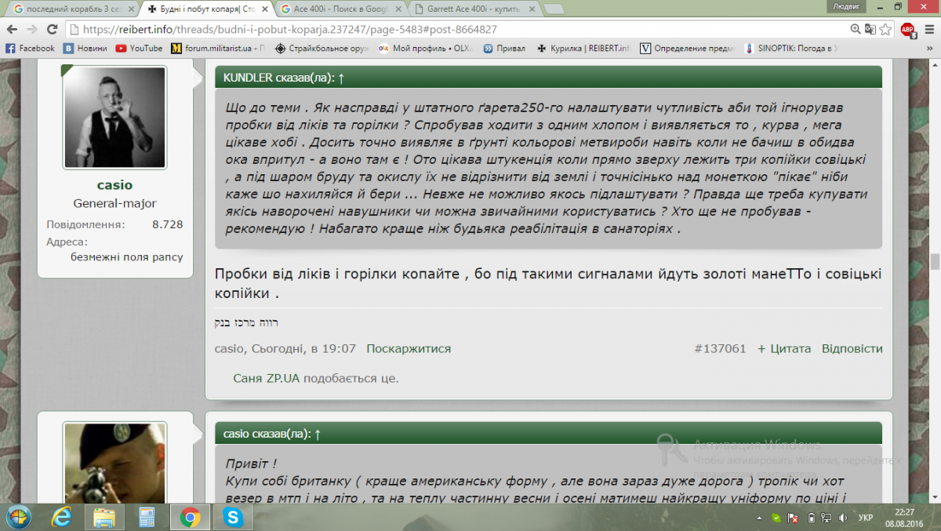The height and width of the screenshot is (531, 941).
Task: Open the forum.militarist.ua bookmark
Action: 219,48
